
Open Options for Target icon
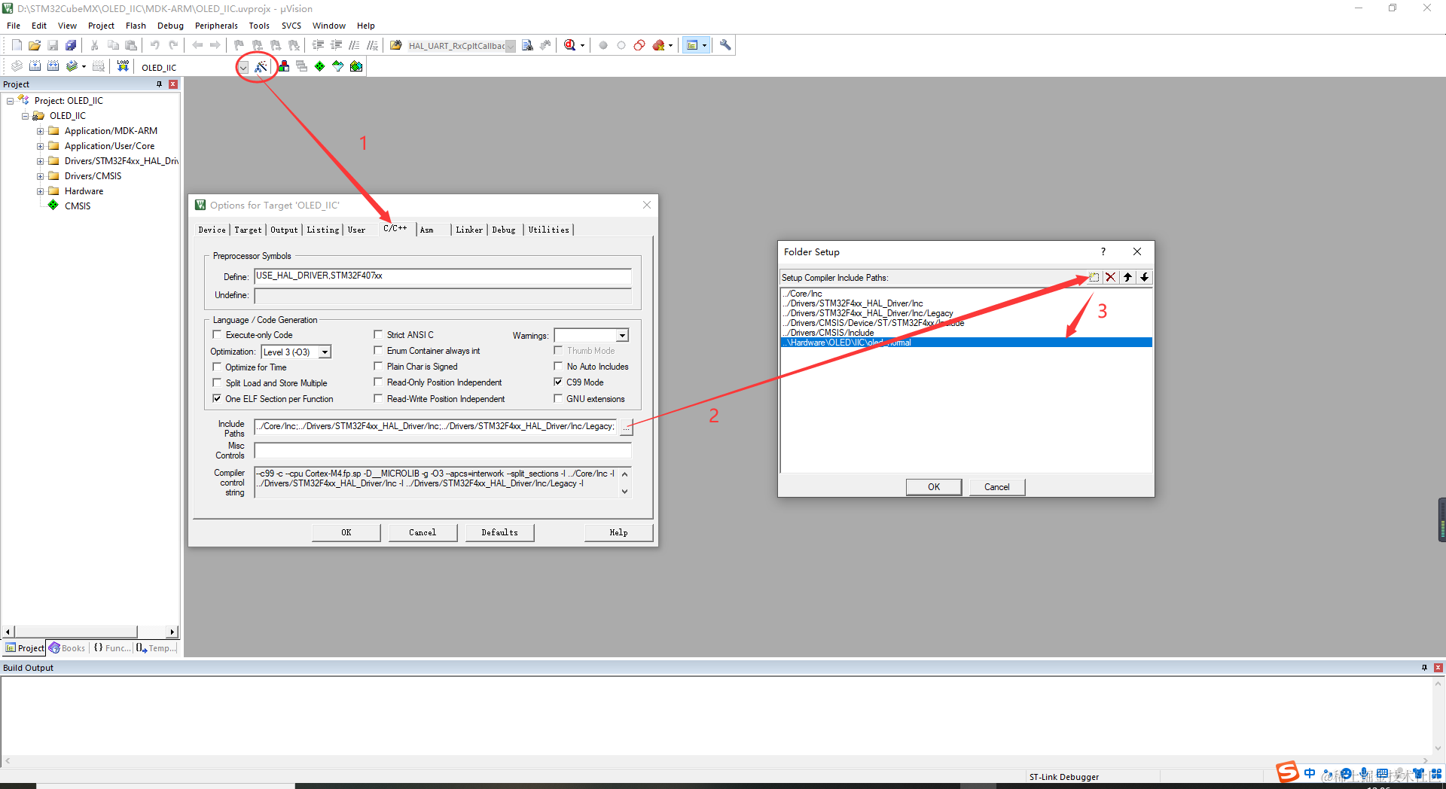[x=261, y=66]
